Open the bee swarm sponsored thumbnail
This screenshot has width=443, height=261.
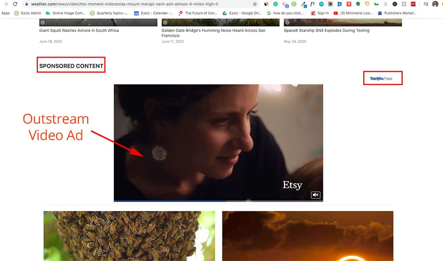[x=129, y=236]
